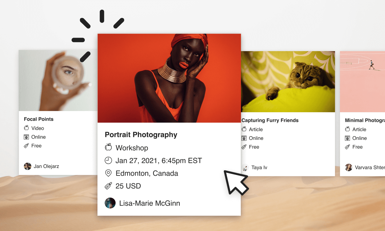Click the Free tag icon in Minimal Photography card

pos(347,147)
